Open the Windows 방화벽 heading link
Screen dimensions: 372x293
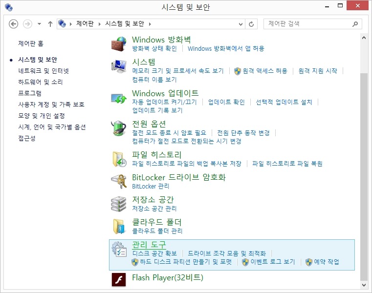click(x=161, y=40)
